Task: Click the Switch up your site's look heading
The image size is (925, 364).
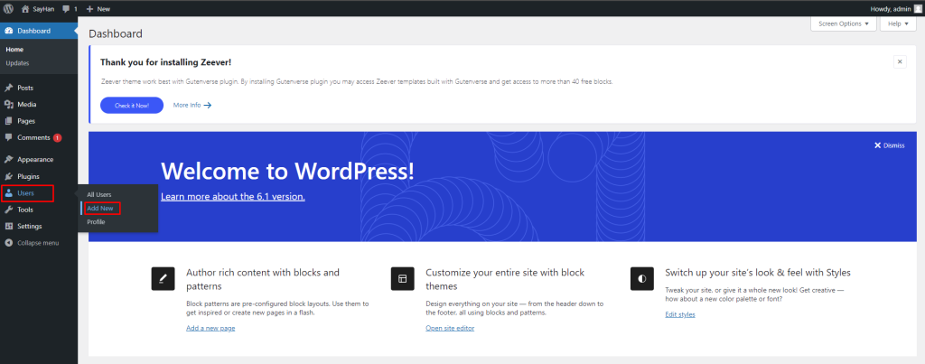Action: 758,273
